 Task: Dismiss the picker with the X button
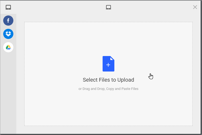tap(195, 7)
